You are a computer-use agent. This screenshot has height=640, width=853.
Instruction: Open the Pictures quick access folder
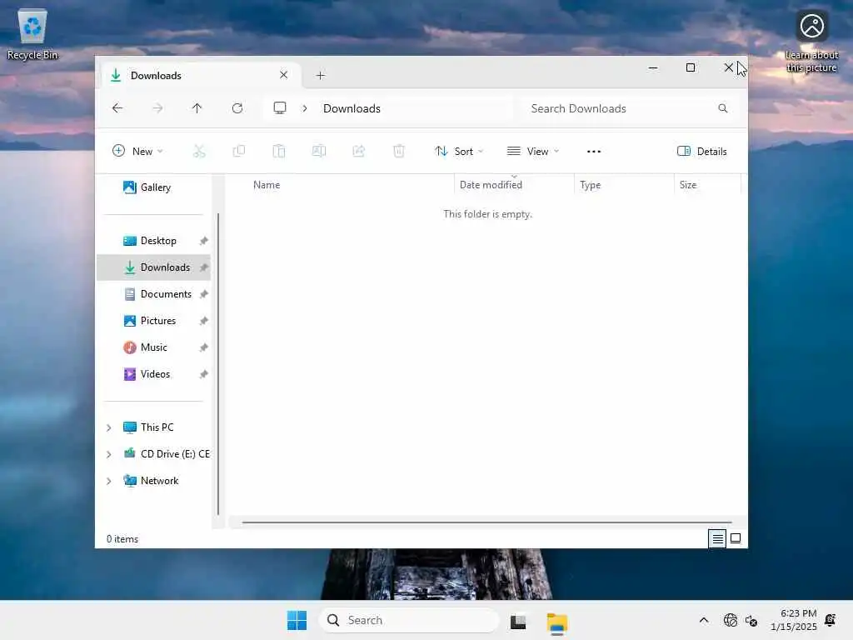(x=154, y=321)
